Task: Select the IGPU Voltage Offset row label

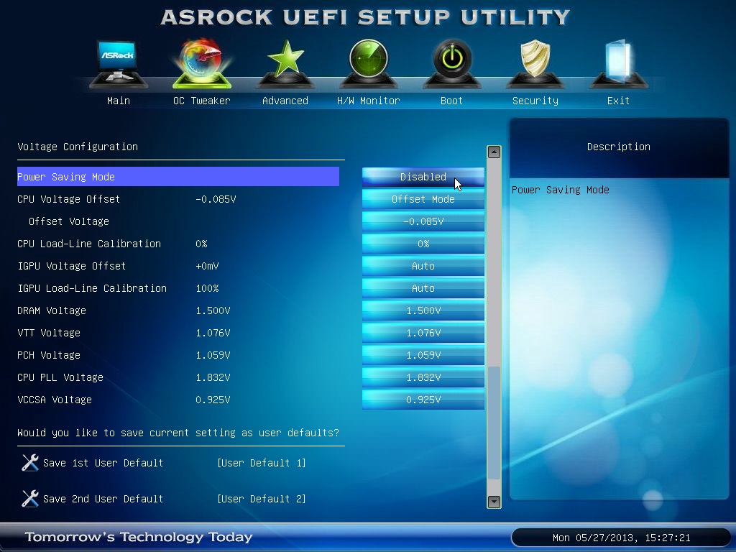Action: pos(72,266)
